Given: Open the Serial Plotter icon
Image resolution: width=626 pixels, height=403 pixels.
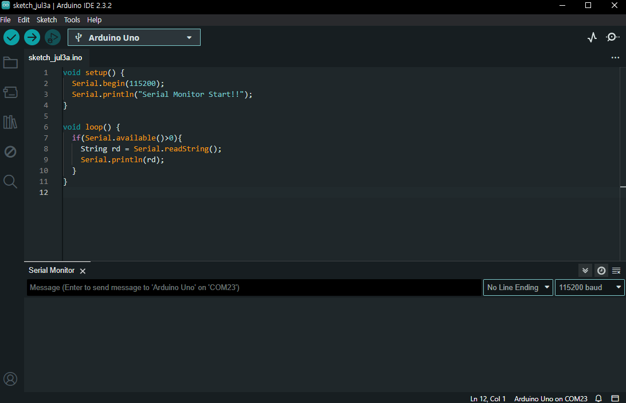Looking at the screenshot, I should (x=592, y=37).
